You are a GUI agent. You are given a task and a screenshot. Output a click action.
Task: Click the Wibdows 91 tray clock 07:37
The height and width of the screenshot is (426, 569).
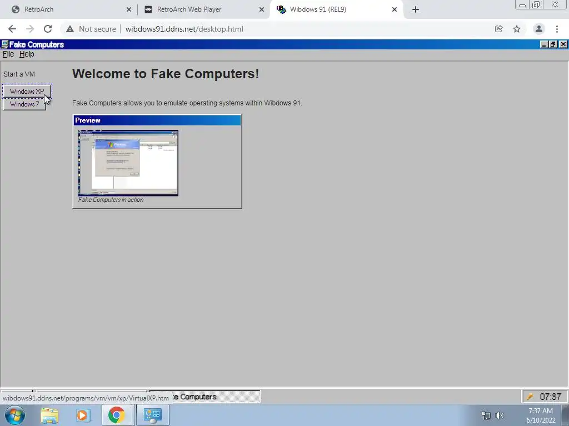(x=550, y=397)
